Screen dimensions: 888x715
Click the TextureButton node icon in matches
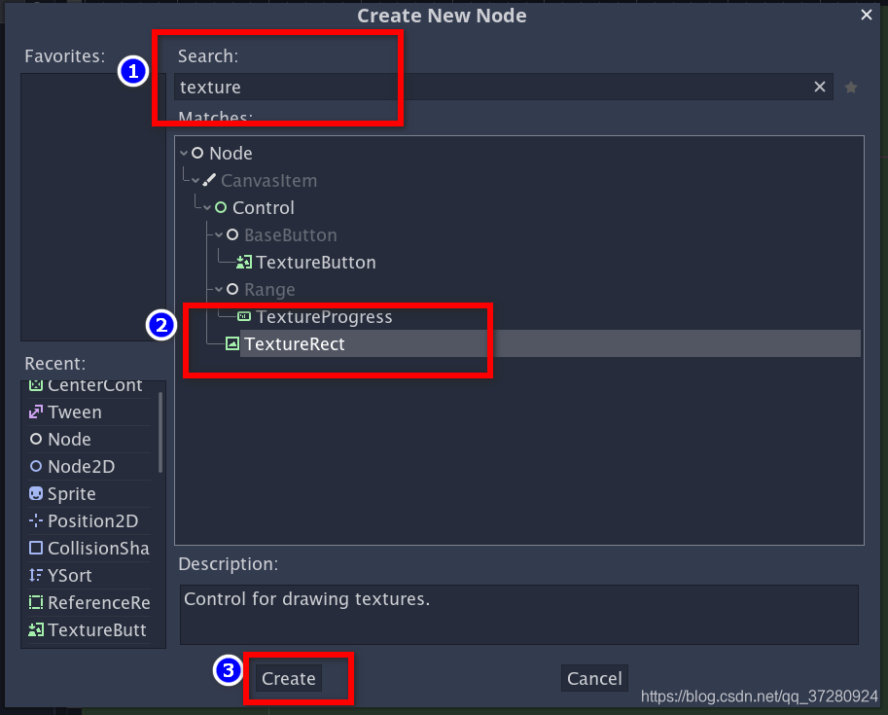pyautogui.click(x=243, y=263)
